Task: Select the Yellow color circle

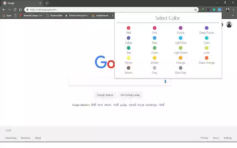Action: [128, 58]
